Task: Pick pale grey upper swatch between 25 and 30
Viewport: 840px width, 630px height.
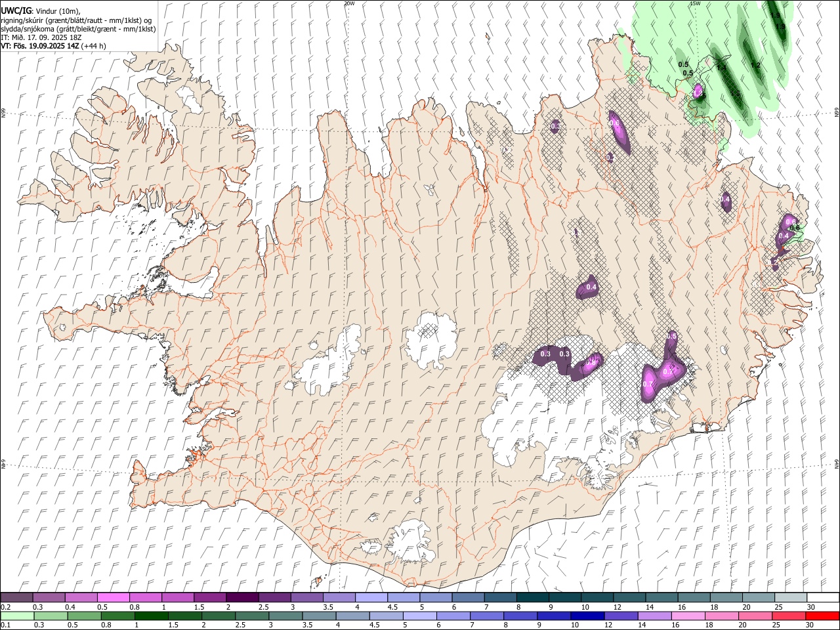Action: (791, 598)
